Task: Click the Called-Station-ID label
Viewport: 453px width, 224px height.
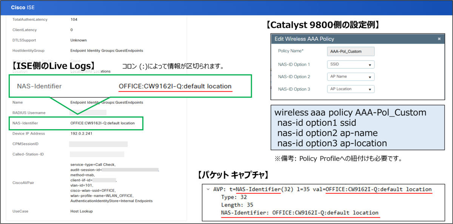Action: [28, 154]
